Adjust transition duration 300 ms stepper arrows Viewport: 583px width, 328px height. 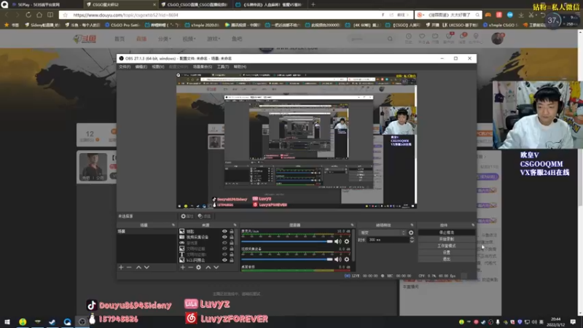[x=412, y=240]
